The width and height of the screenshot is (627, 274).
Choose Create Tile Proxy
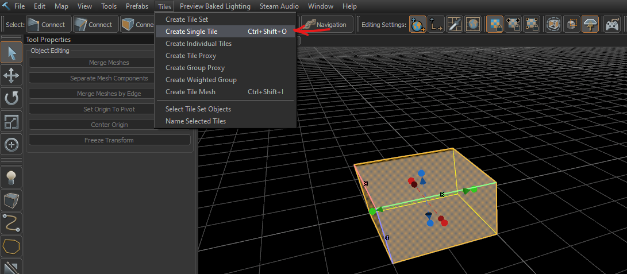point(225,56)
